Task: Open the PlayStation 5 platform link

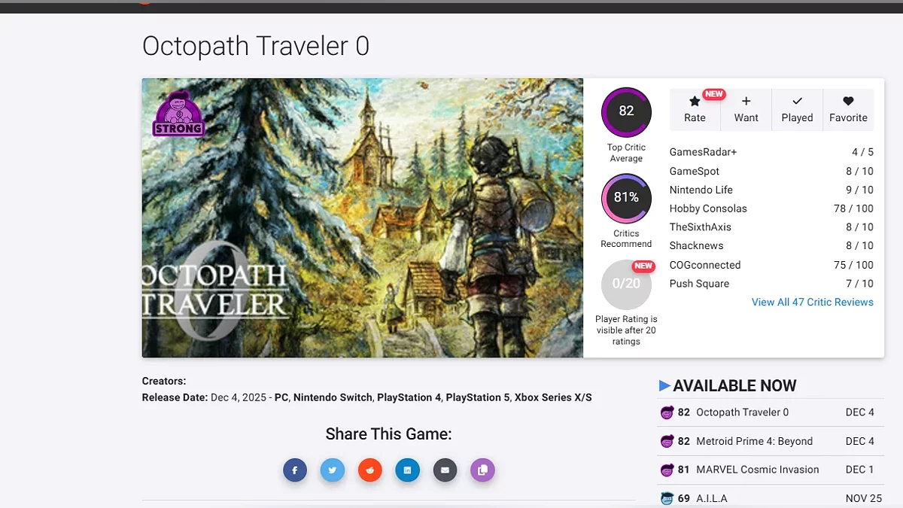Action: (x=478, y=397)
